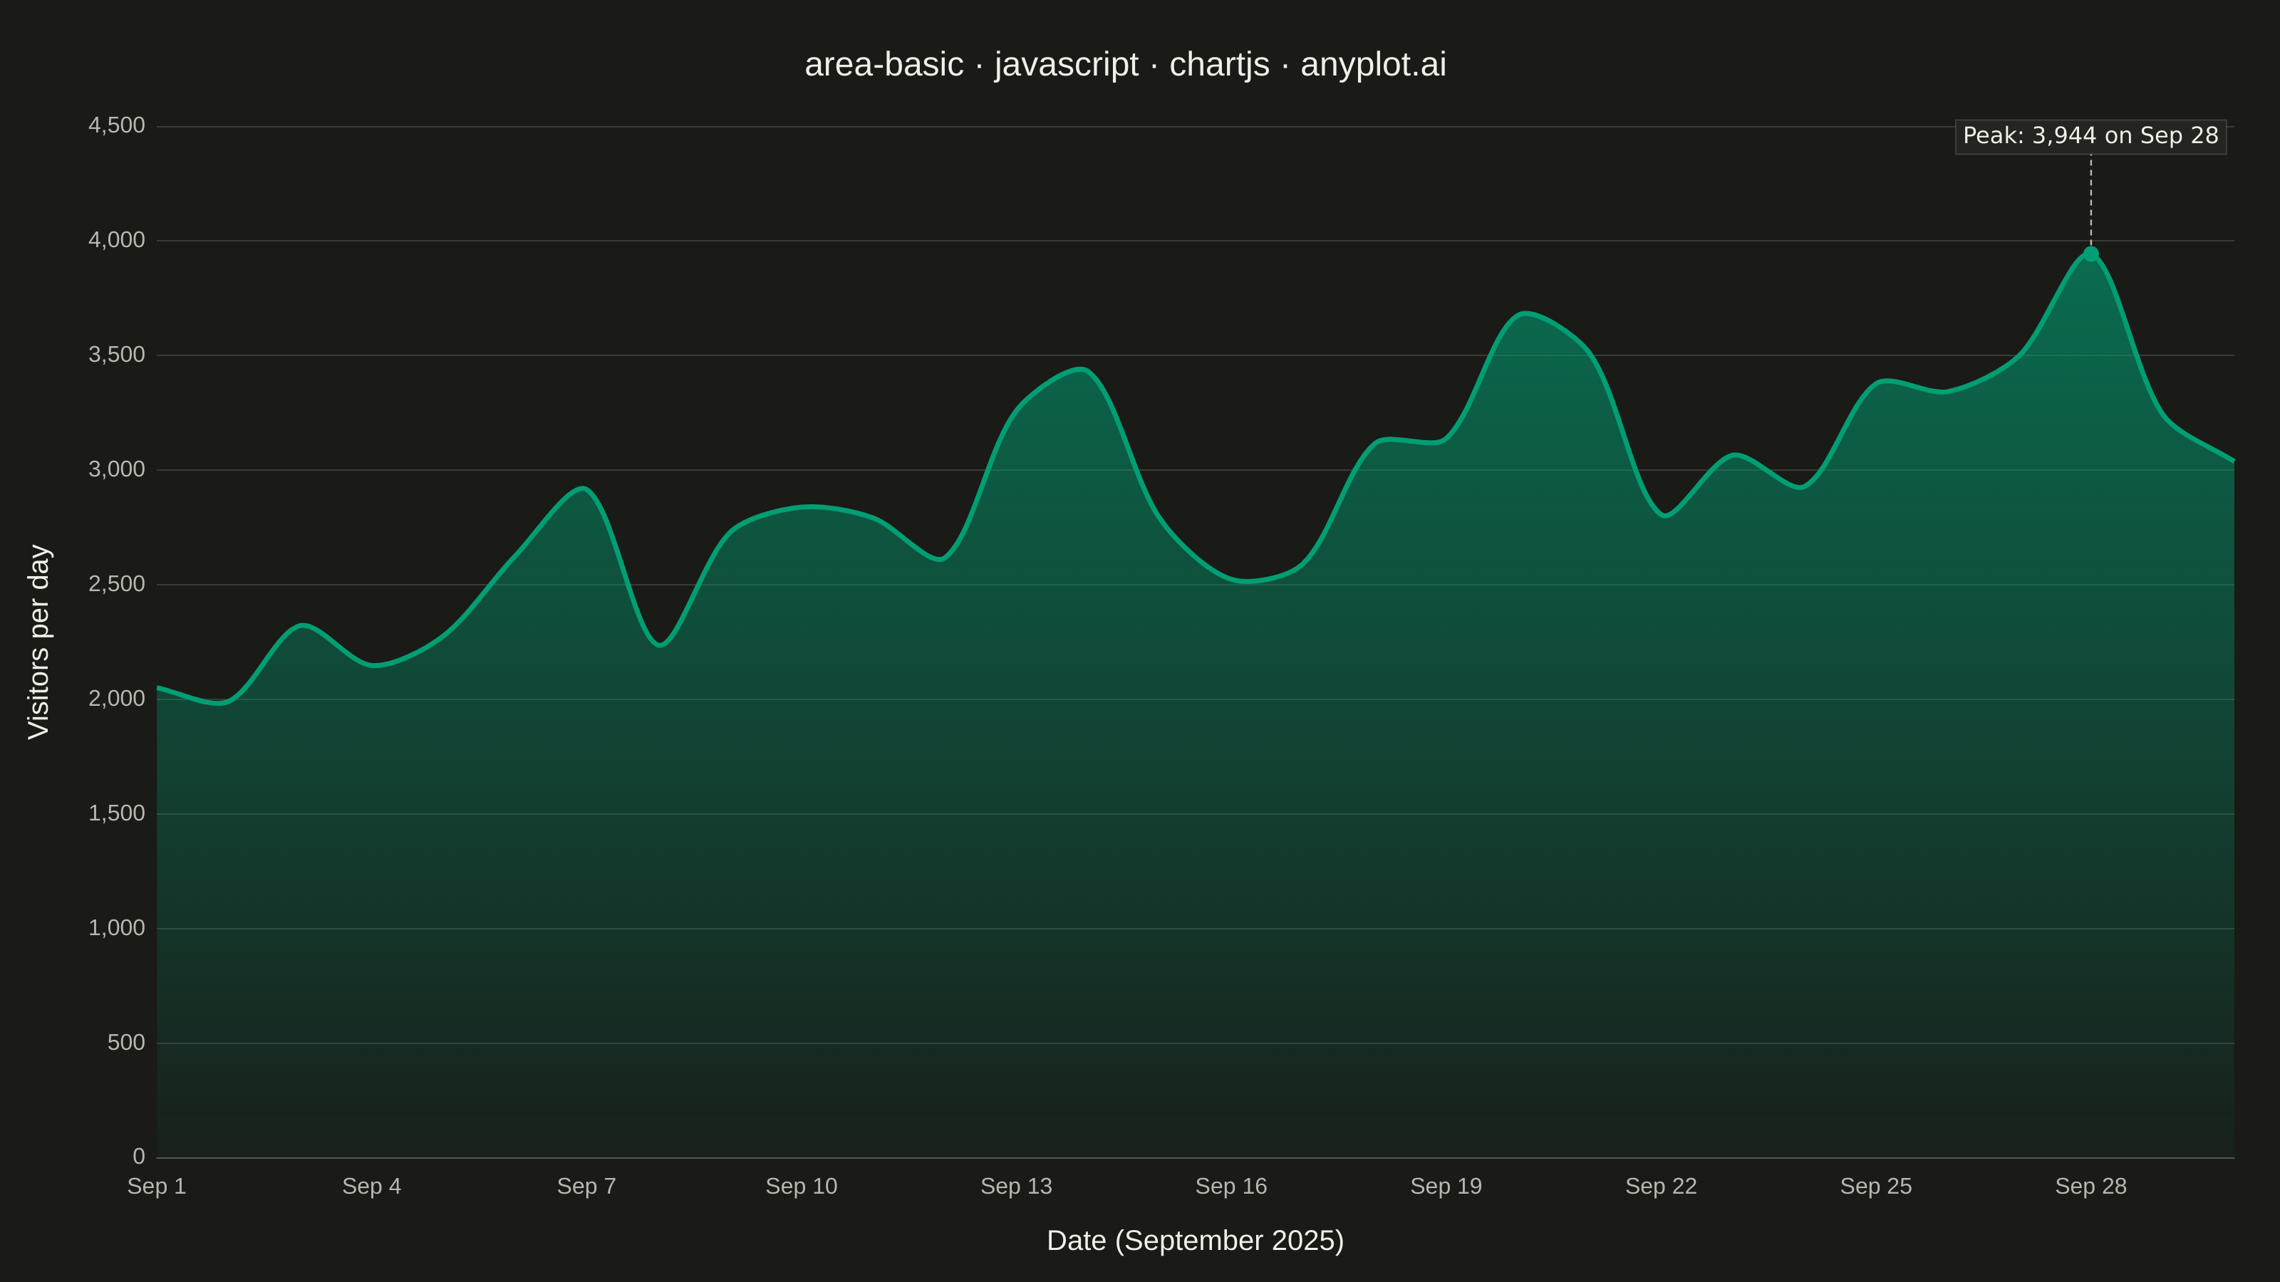
Task: Click the peak data point marker
Action: pos(2090,254)
